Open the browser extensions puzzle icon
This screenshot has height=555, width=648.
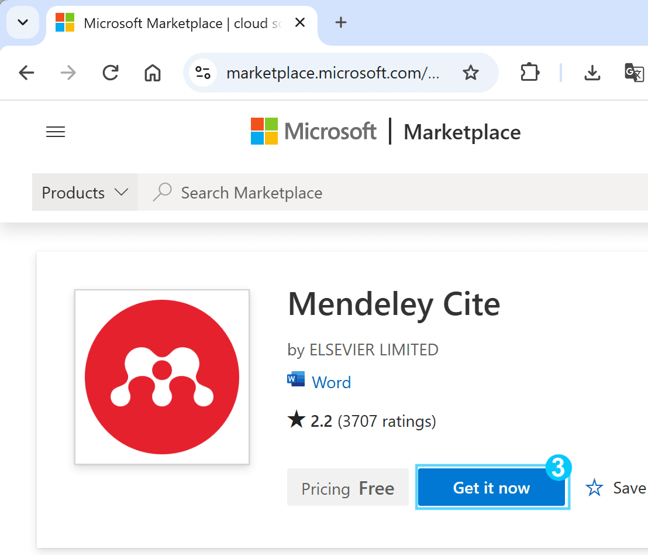[x=529, y=73]
